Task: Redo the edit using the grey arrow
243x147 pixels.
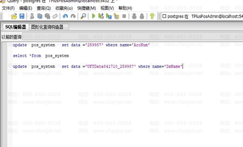Action: 73,16
